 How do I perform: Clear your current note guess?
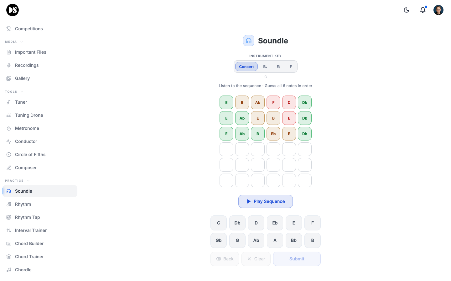tap(256, 259)
